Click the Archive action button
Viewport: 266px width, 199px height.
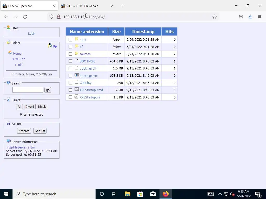coord(24,131)
